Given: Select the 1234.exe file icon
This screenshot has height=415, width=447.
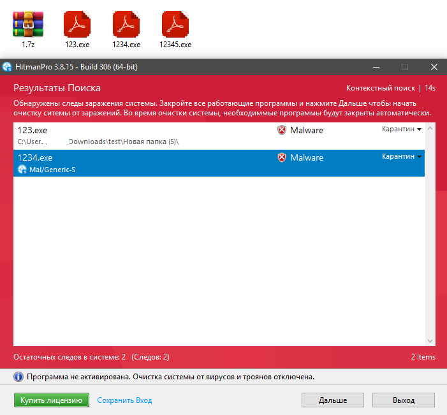Looking at the screenshot, I should click(126, 24).
